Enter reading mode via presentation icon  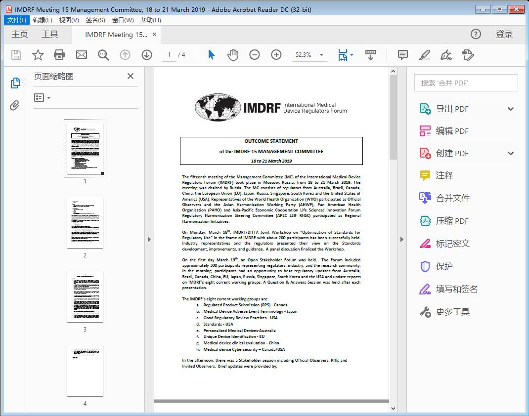click(x=371, y=55)
